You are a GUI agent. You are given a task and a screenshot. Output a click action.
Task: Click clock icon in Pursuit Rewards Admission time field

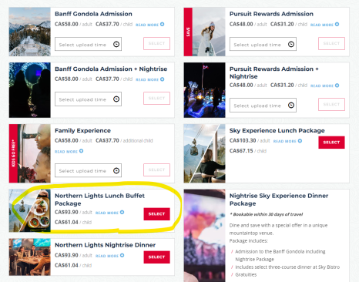pyautogui.click(x=291, y=45)
